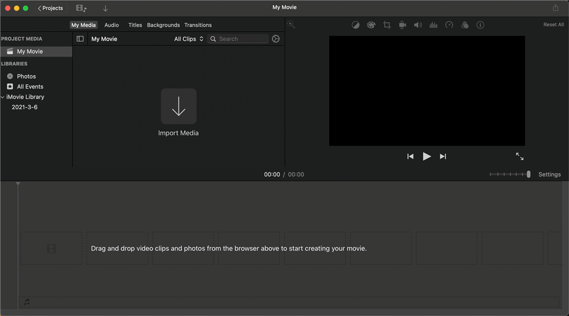Open Clip Filter and Audio Effects
Viewport: 569px width, 316px height.
pyautogui.click(x=465, y=25)
